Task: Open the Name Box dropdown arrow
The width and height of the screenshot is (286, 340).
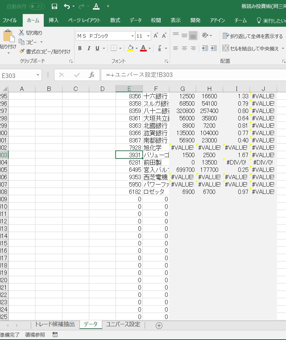Action: [x=38, y=75]
